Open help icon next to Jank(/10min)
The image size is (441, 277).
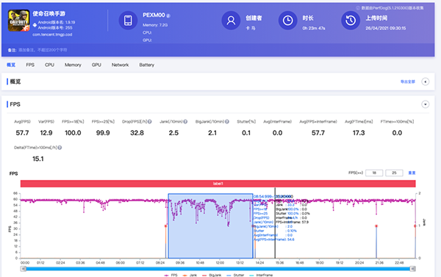point(185,121)
